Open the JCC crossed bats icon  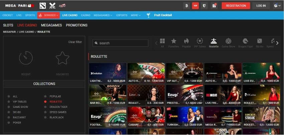point(52,6)
